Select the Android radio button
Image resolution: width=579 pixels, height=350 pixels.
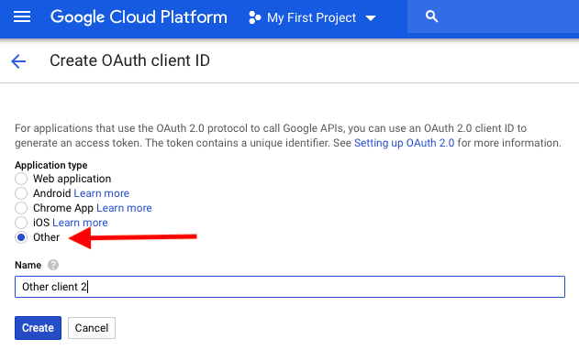[21, 193]
